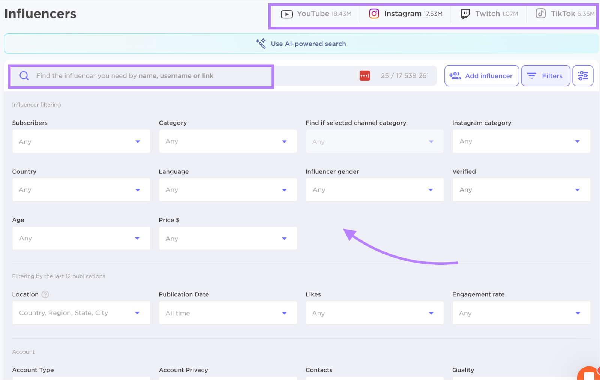Click the Filters button
Screen dimensions: 600x380
(546, 75)
